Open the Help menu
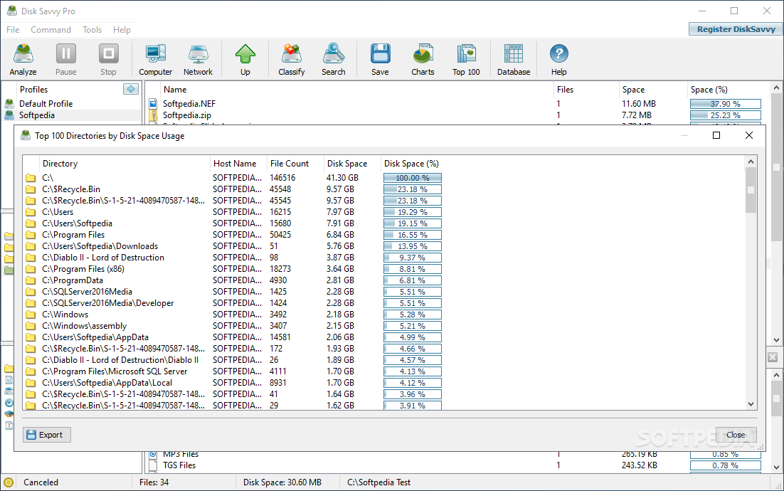Viewport: 784px width, 491px height. pyautogui.click(x=122, y=30)
